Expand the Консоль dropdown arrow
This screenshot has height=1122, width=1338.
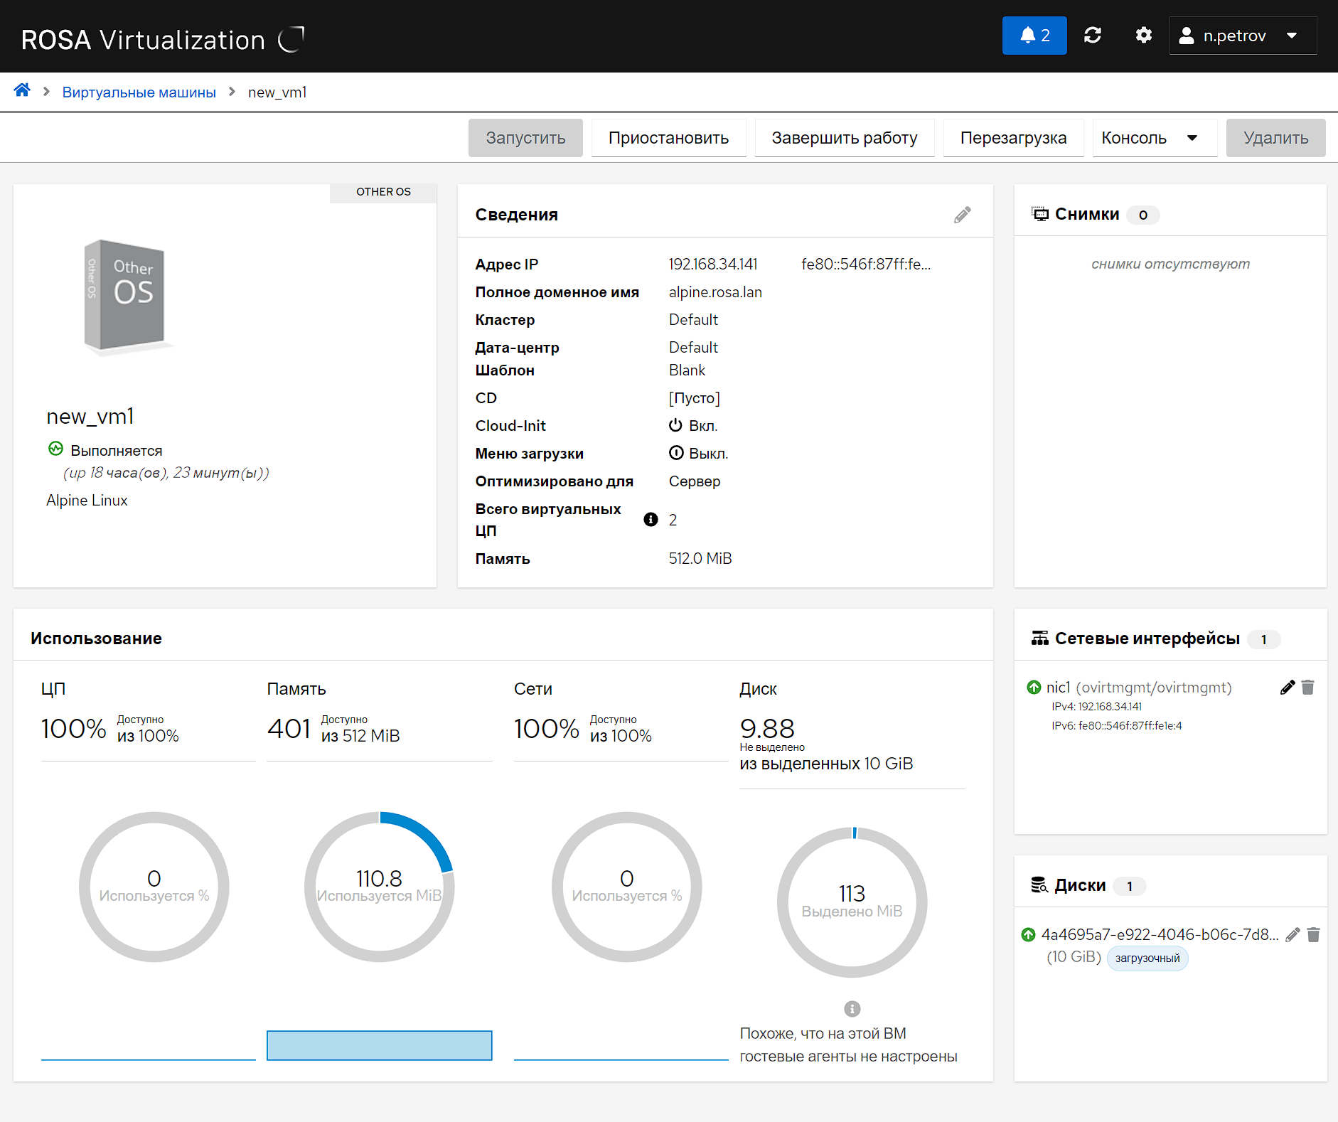pyautogui.click(x=1192, y=138)
